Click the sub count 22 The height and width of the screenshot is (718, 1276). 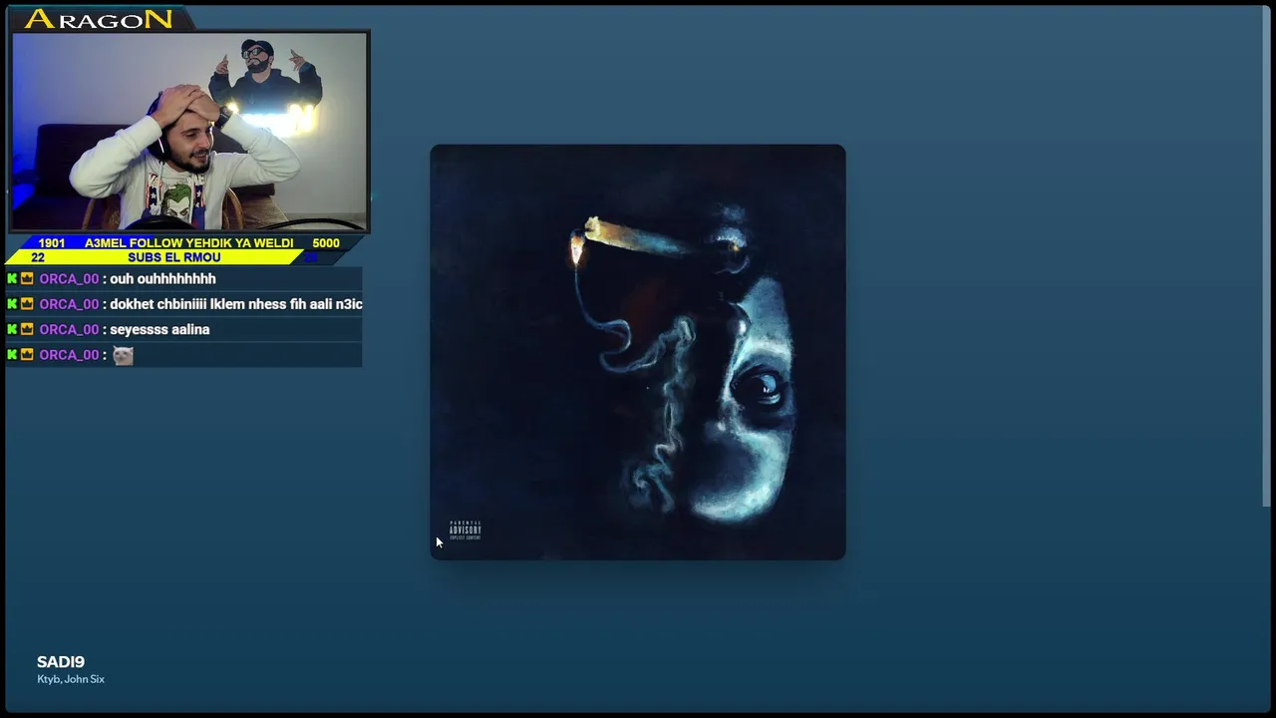point(38,257)
